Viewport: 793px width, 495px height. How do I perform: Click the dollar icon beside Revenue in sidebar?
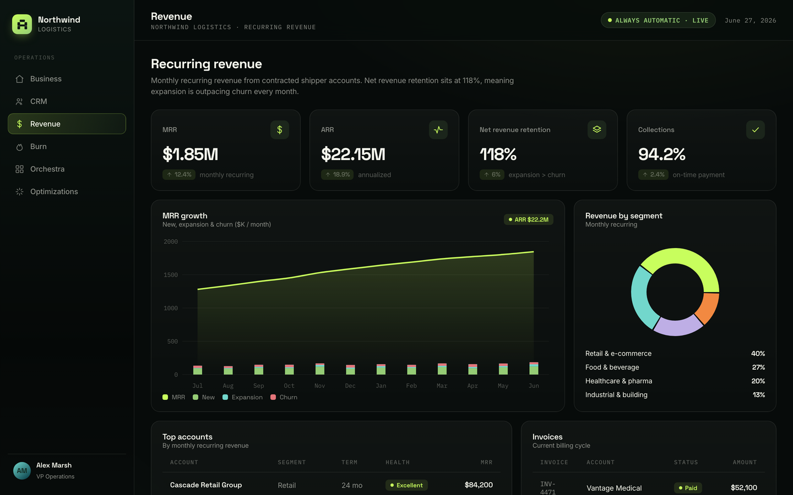point(19,124)
